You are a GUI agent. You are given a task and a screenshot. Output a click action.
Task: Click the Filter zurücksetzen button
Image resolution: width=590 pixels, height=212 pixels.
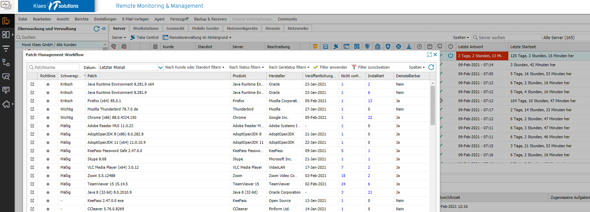pyautogui.click(x=370, y=67)
